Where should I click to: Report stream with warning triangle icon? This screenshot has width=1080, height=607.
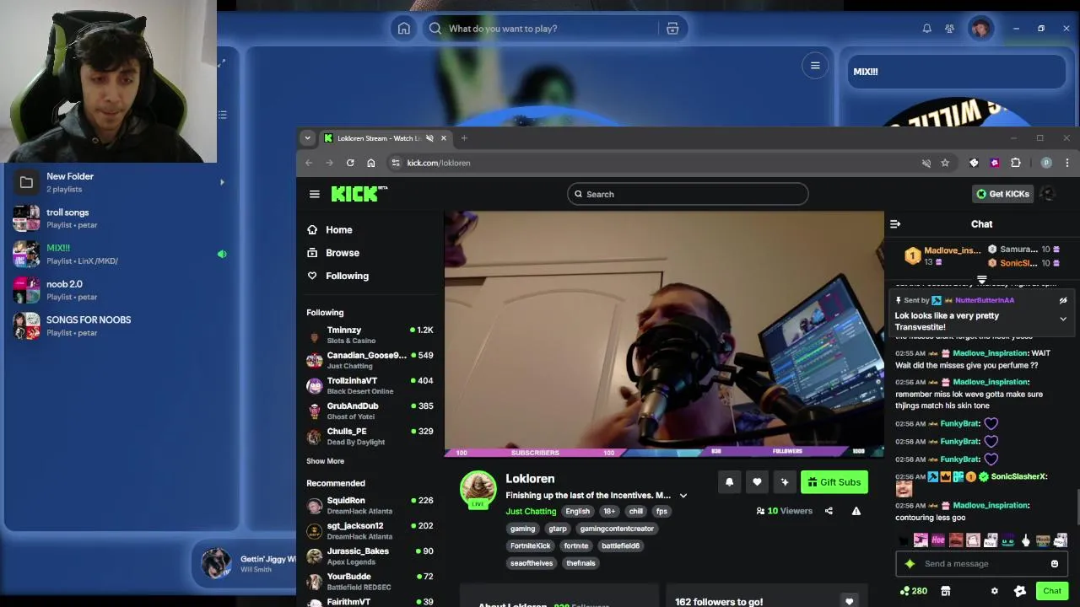(856, 511)
